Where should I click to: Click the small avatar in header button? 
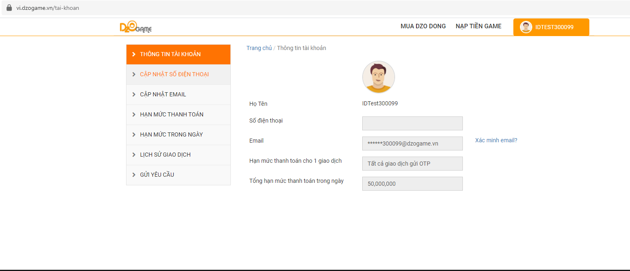pos(526,27)
